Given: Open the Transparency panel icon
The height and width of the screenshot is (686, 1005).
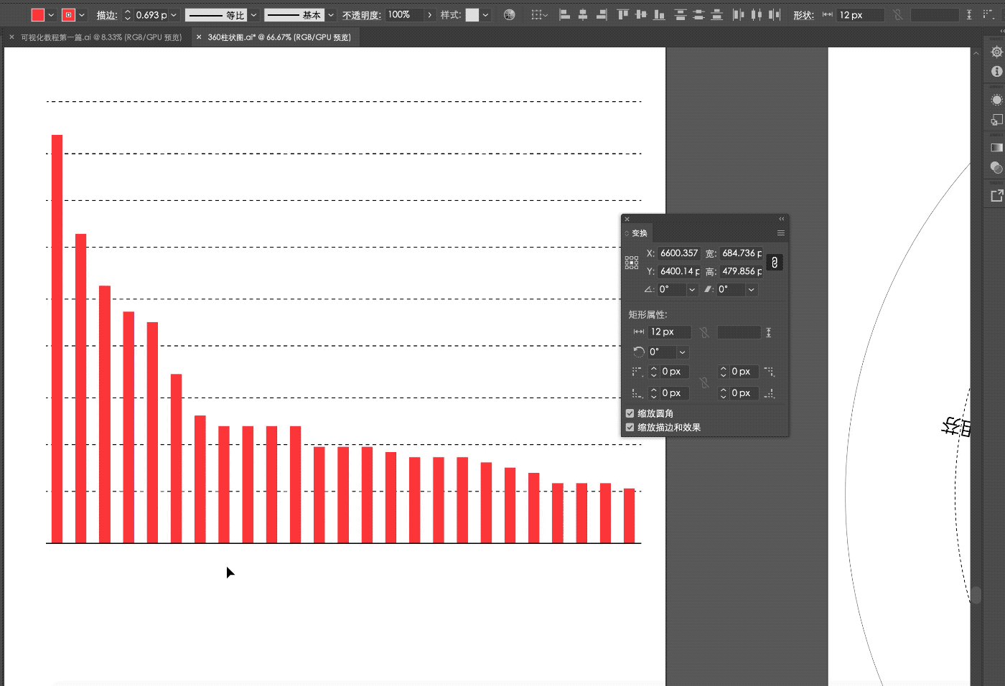Looking at the screenshot, I should [x=996, y=167].
